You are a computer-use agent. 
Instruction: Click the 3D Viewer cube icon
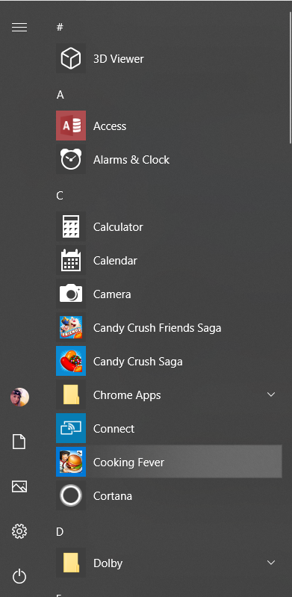(x=71, y=58)
